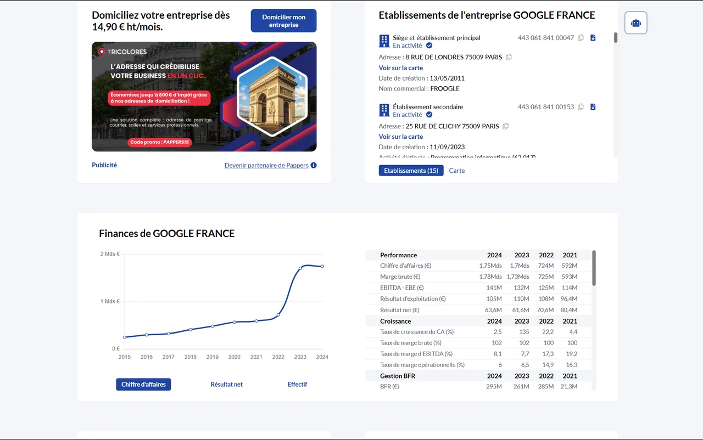
Task: Click verified badge of Établissement secondaire
Action: tap(429, 115)
